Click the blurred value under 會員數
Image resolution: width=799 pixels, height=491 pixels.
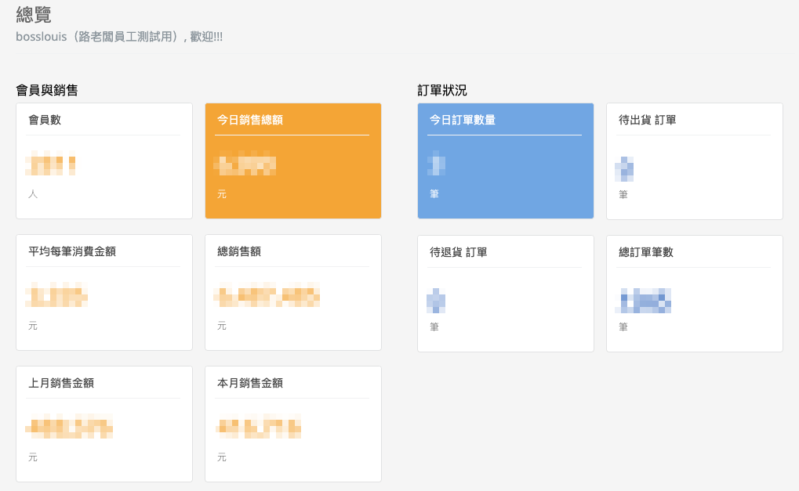[x=50, y=164]
